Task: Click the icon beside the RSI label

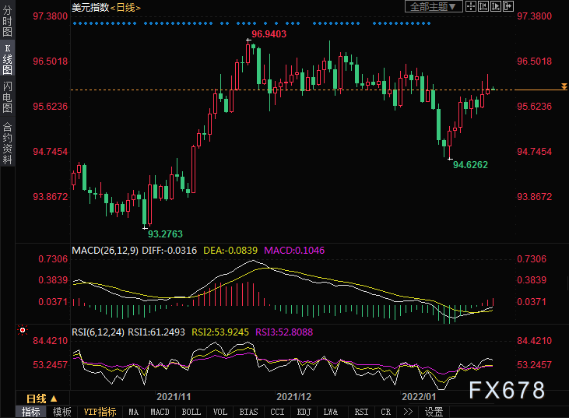Action: tap(65, 331)
